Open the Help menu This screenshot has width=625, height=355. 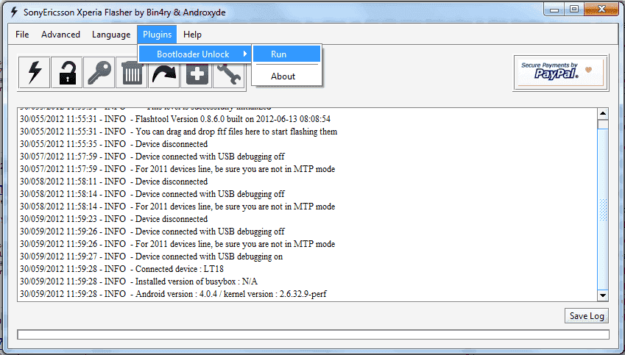click(x=192, y=35)
